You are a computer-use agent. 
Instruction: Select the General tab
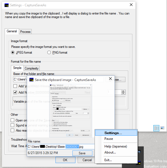[12, 31]
